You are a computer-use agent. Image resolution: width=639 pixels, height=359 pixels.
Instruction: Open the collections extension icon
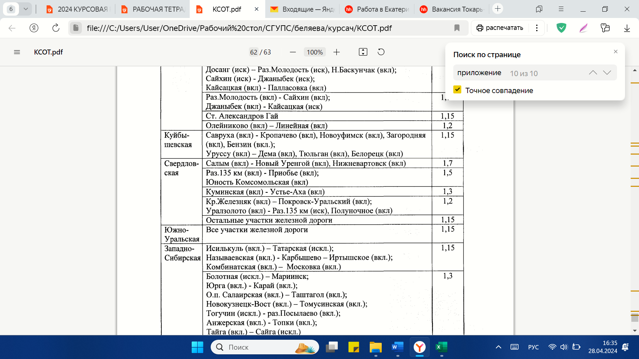[605, 28]
